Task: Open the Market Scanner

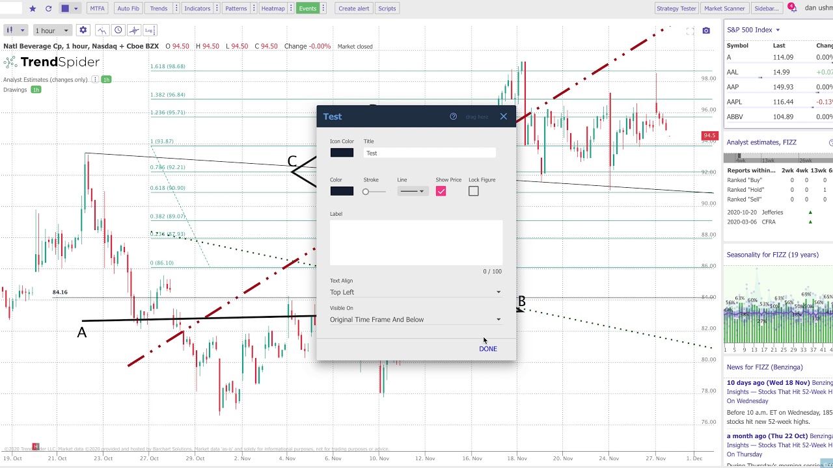Action: [x=724, y=8]
